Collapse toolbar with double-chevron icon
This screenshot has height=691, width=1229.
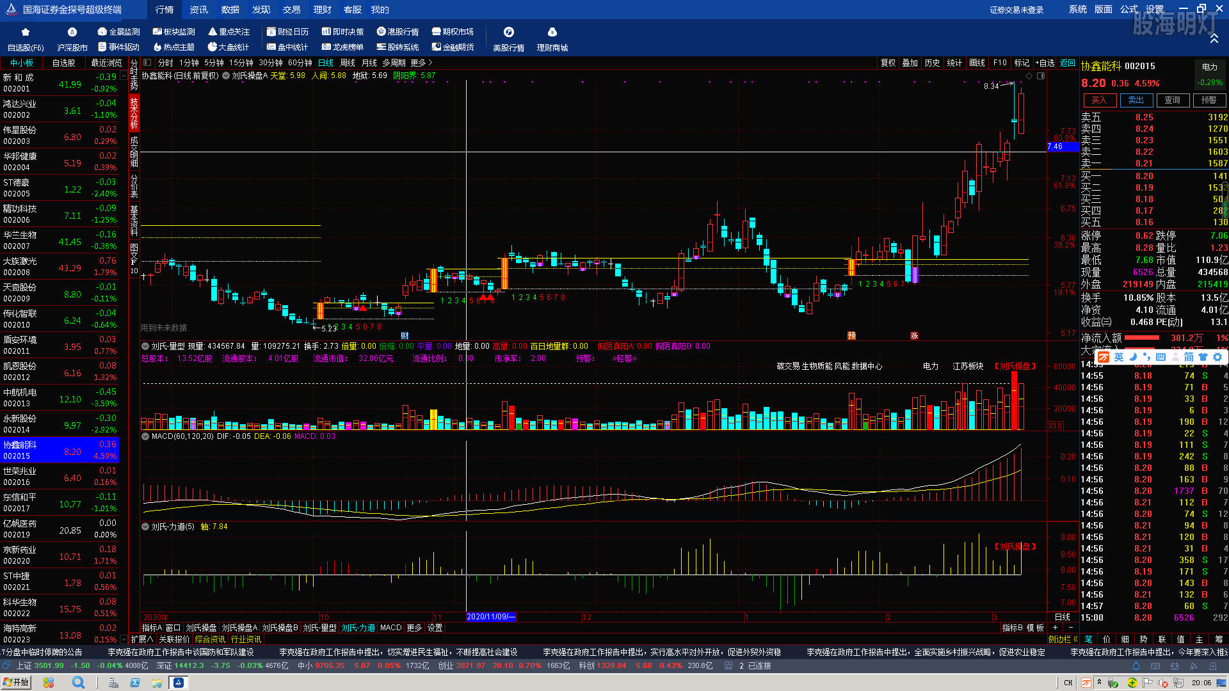(x=1214, y=39)
